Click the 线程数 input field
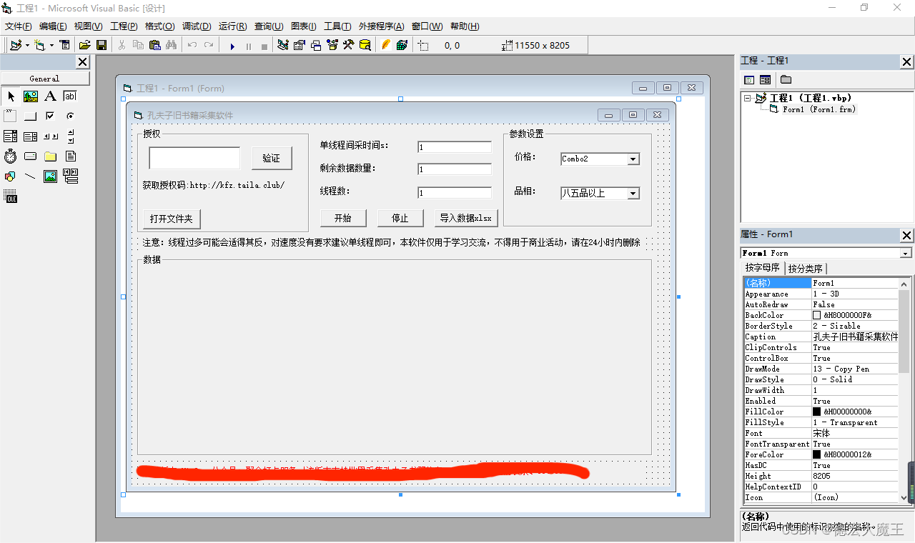This screenshot has width=915, height=543. pyautogui.click(x=455, y=193)
